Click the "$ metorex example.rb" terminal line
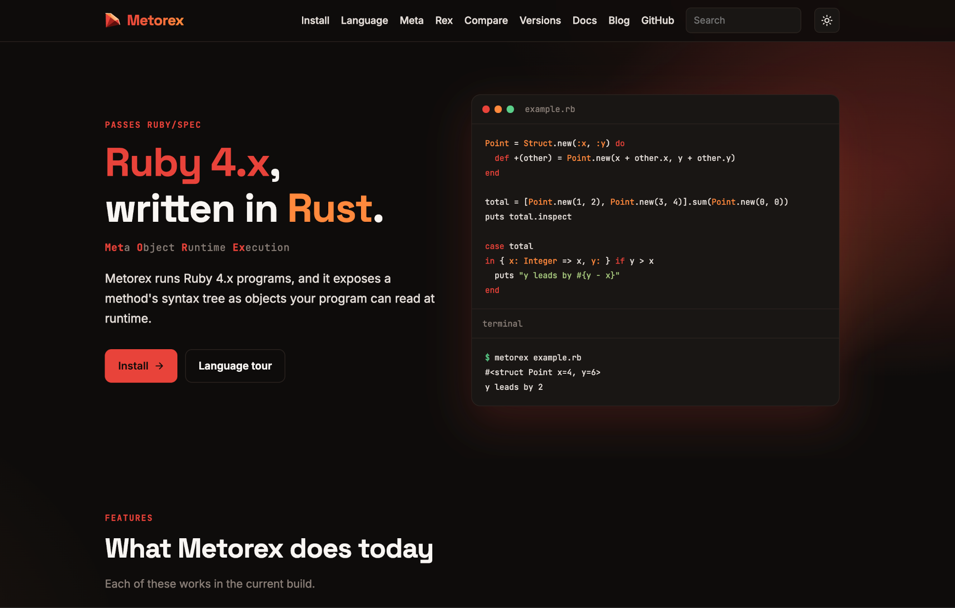955x608 pixels. point(533,358)
